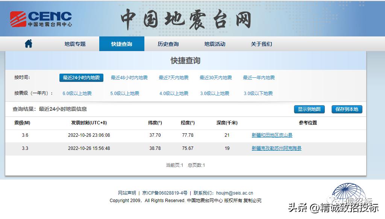Screen dimensions: 385x219
Task: Select the 快捷查询 navigation tab
Action: click(121, 44)
